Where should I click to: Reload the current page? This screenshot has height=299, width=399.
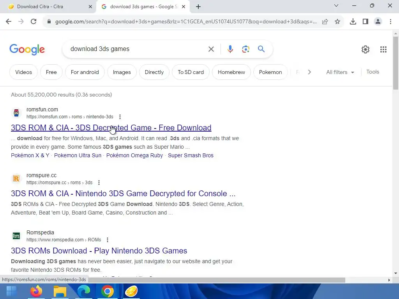tap(34, 22)
